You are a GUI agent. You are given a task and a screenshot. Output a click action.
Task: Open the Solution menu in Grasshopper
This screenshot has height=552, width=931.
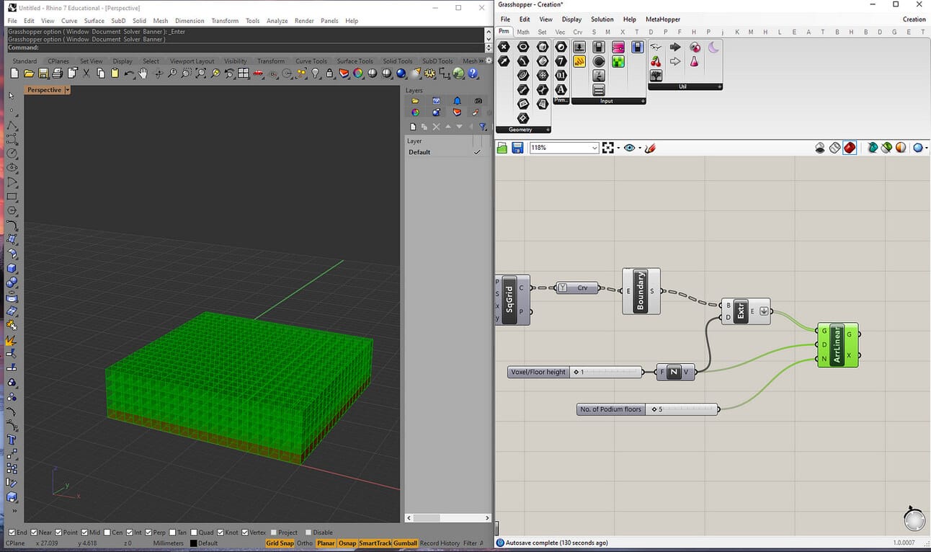(602, 19)
